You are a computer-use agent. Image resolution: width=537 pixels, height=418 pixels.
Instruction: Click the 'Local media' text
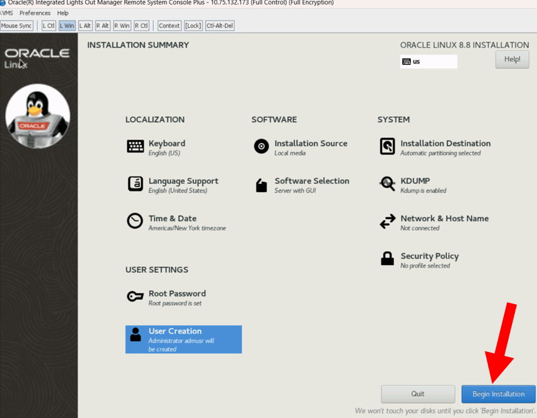(290, 153)
